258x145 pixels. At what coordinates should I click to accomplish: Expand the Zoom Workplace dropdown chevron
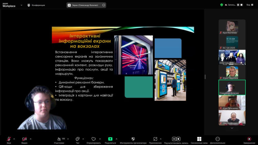pos(21,5)
